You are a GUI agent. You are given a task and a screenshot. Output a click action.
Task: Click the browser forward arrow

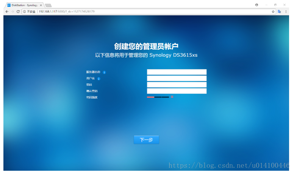pyautogui.click(x=13, y=12)
